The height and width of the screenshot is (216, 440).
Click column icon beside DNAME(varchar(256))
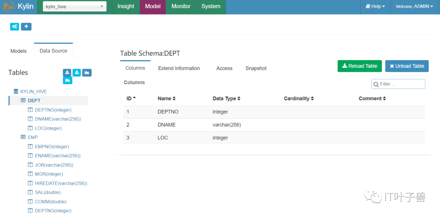(30, 119)
